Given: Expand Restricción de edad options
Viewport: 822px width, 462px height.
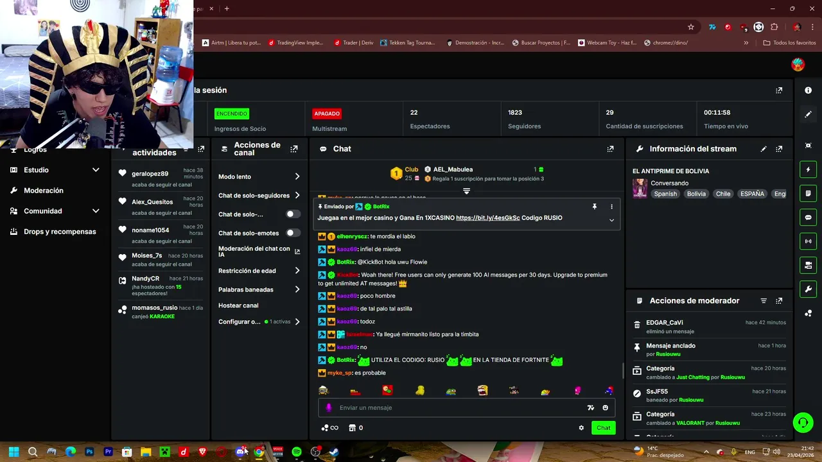Looking at the screenshot, I should (297, 271).
